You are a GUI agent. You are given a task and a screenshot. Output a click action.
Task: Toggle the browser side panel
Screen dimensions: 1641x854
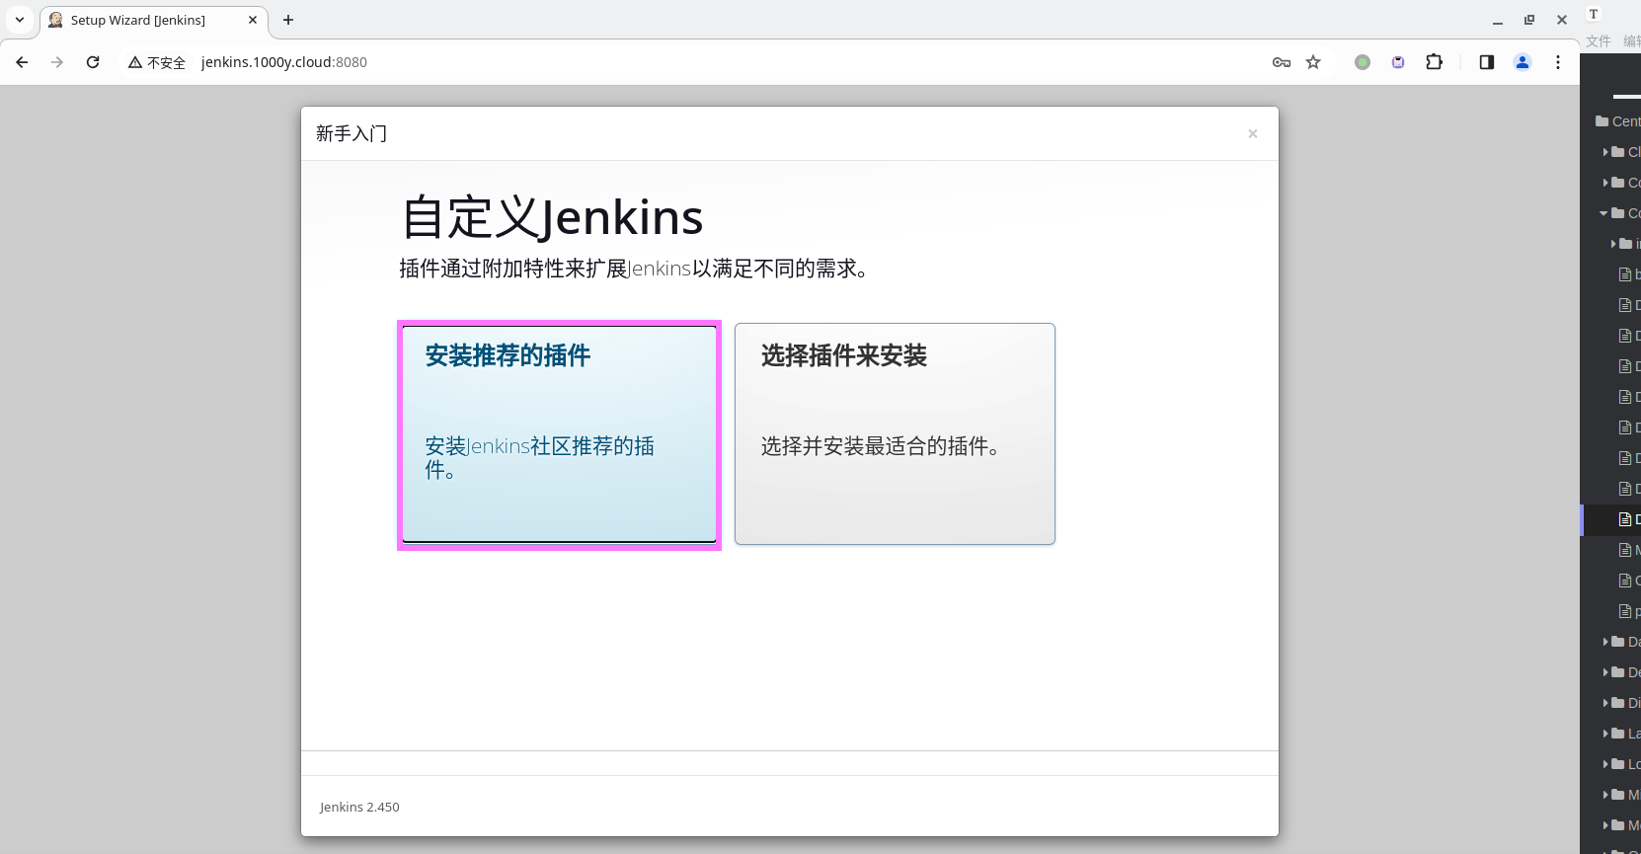tap(1487, 62)
